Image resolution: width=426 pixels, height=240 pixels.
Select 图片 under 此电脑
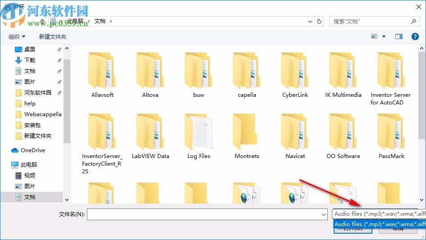coord(30,186)
